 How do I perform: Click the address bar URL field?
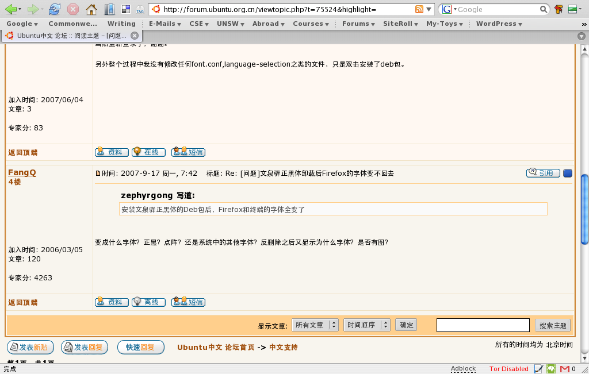[288, 9]
